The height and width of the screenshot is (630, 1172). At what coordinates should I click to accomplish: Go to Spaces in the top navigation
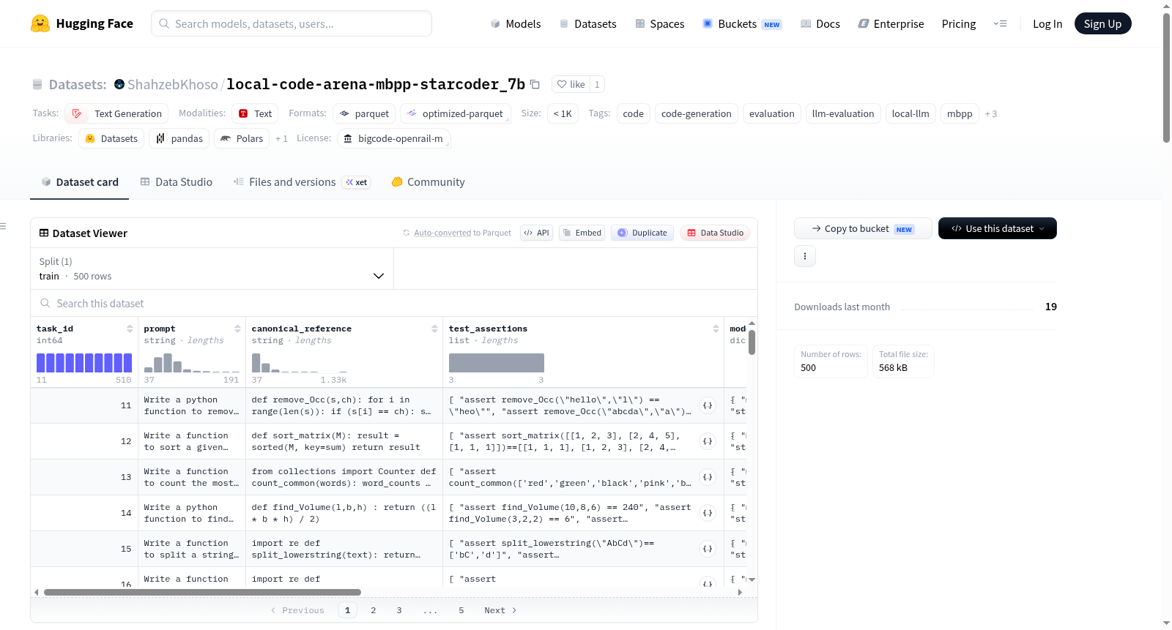tap(660, 23)
